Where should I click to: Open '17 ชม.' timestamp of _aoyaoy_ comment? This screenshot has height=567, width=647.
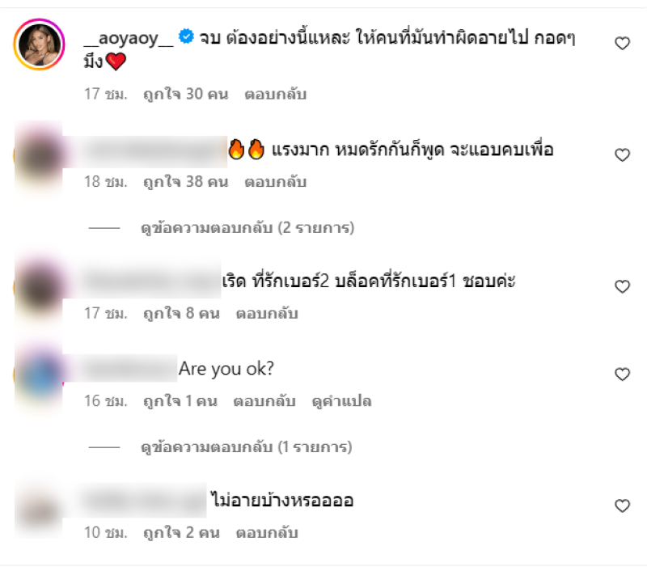[106, 94]
